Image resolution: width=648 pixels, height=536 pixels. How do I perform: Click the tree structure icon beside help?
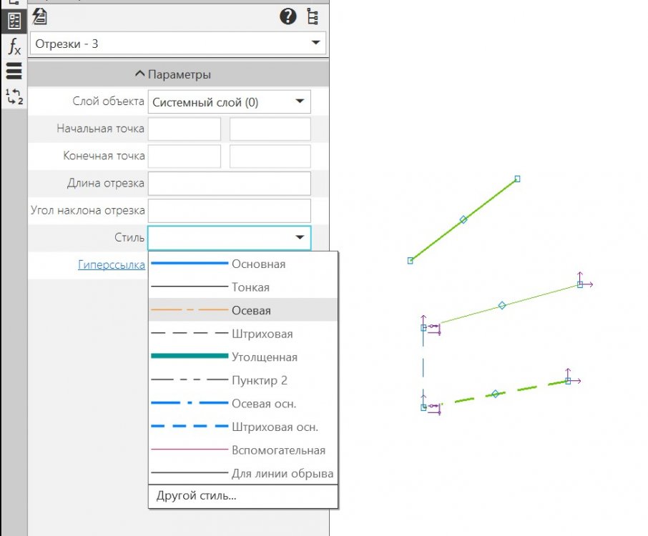pos(313,16)
